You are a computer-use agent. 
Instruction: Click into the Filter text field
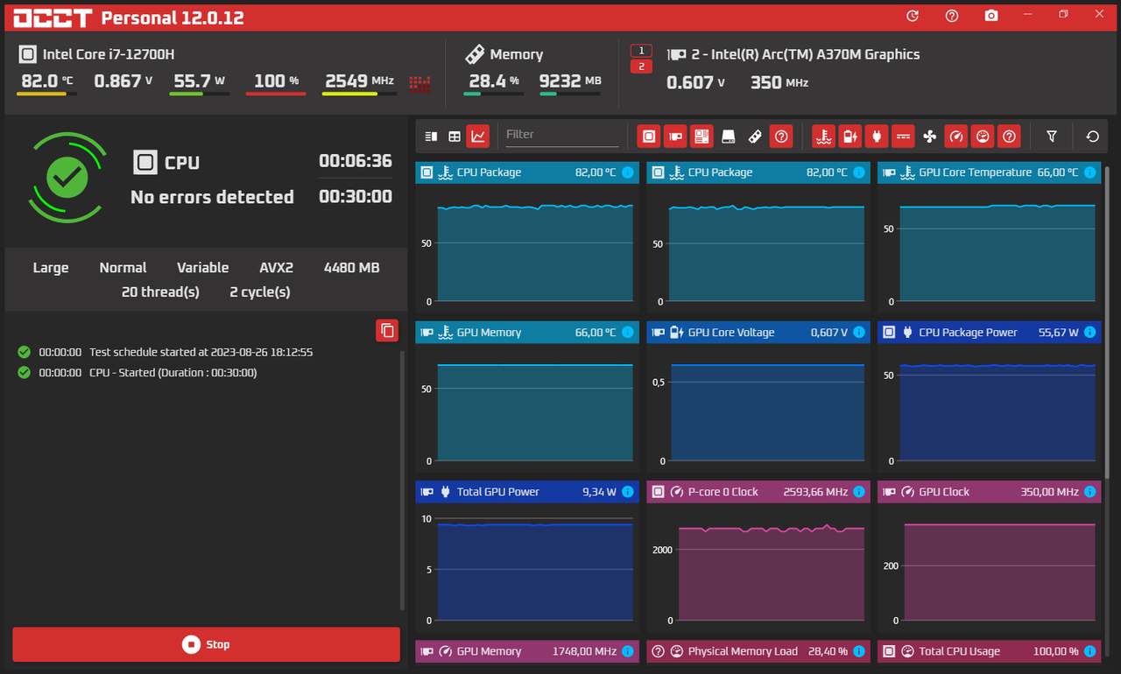(x=561, y=135)
